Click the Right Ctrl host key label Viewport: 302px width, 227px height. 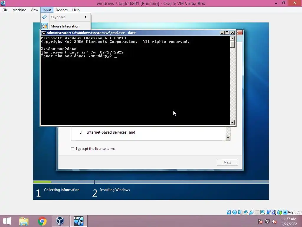tap(295, 212)
